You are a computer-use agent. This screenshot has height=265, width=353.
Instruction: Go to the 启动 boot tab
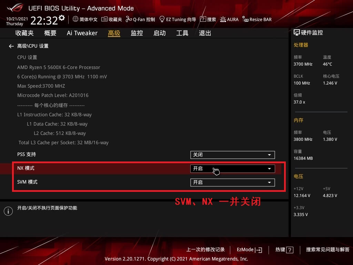159,33
